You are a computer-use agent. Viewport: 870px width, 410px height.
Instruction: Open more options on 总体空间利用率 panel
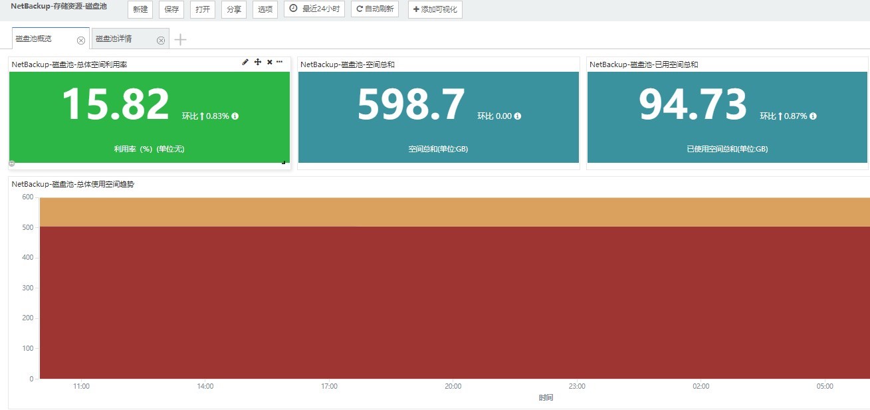[279, 62]
